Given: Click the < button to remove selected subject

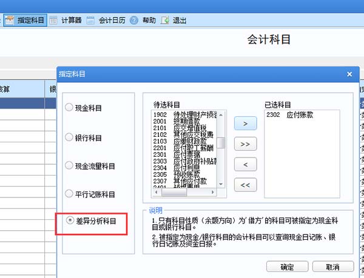Looking at the screenshot, I should pyautogui.click(x=245, y=165).
